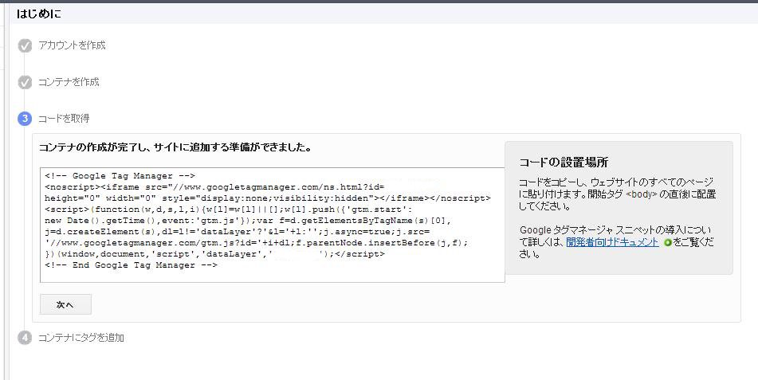Click the 次へ button
The image size is (758, 380).
pos(65,304)
